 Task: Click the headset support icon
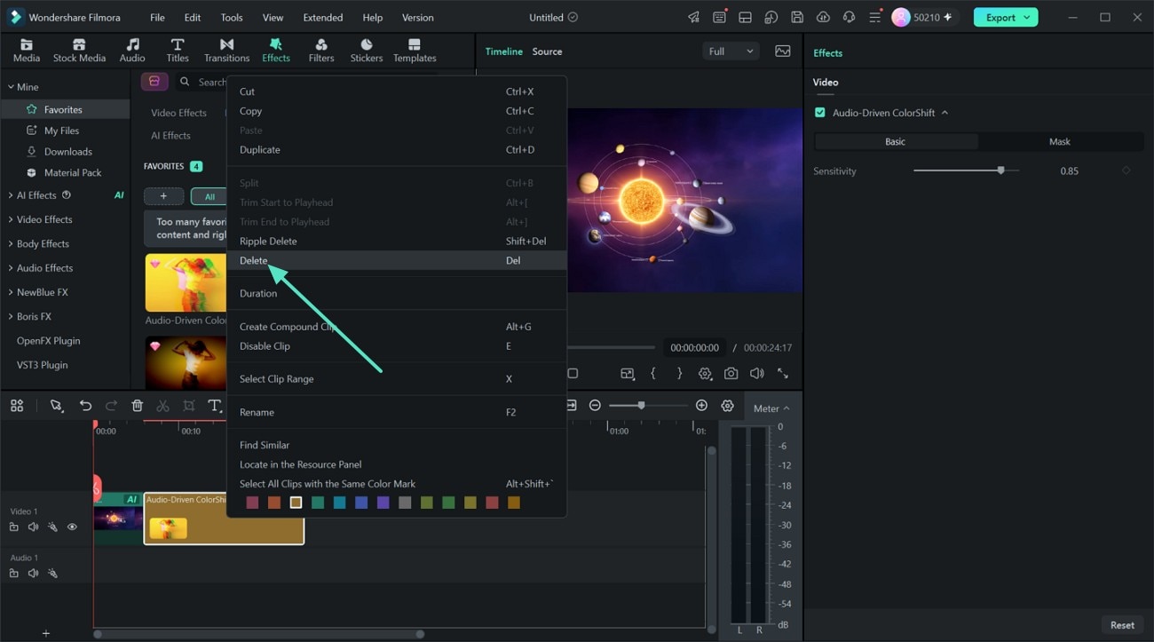click(849, 17)
